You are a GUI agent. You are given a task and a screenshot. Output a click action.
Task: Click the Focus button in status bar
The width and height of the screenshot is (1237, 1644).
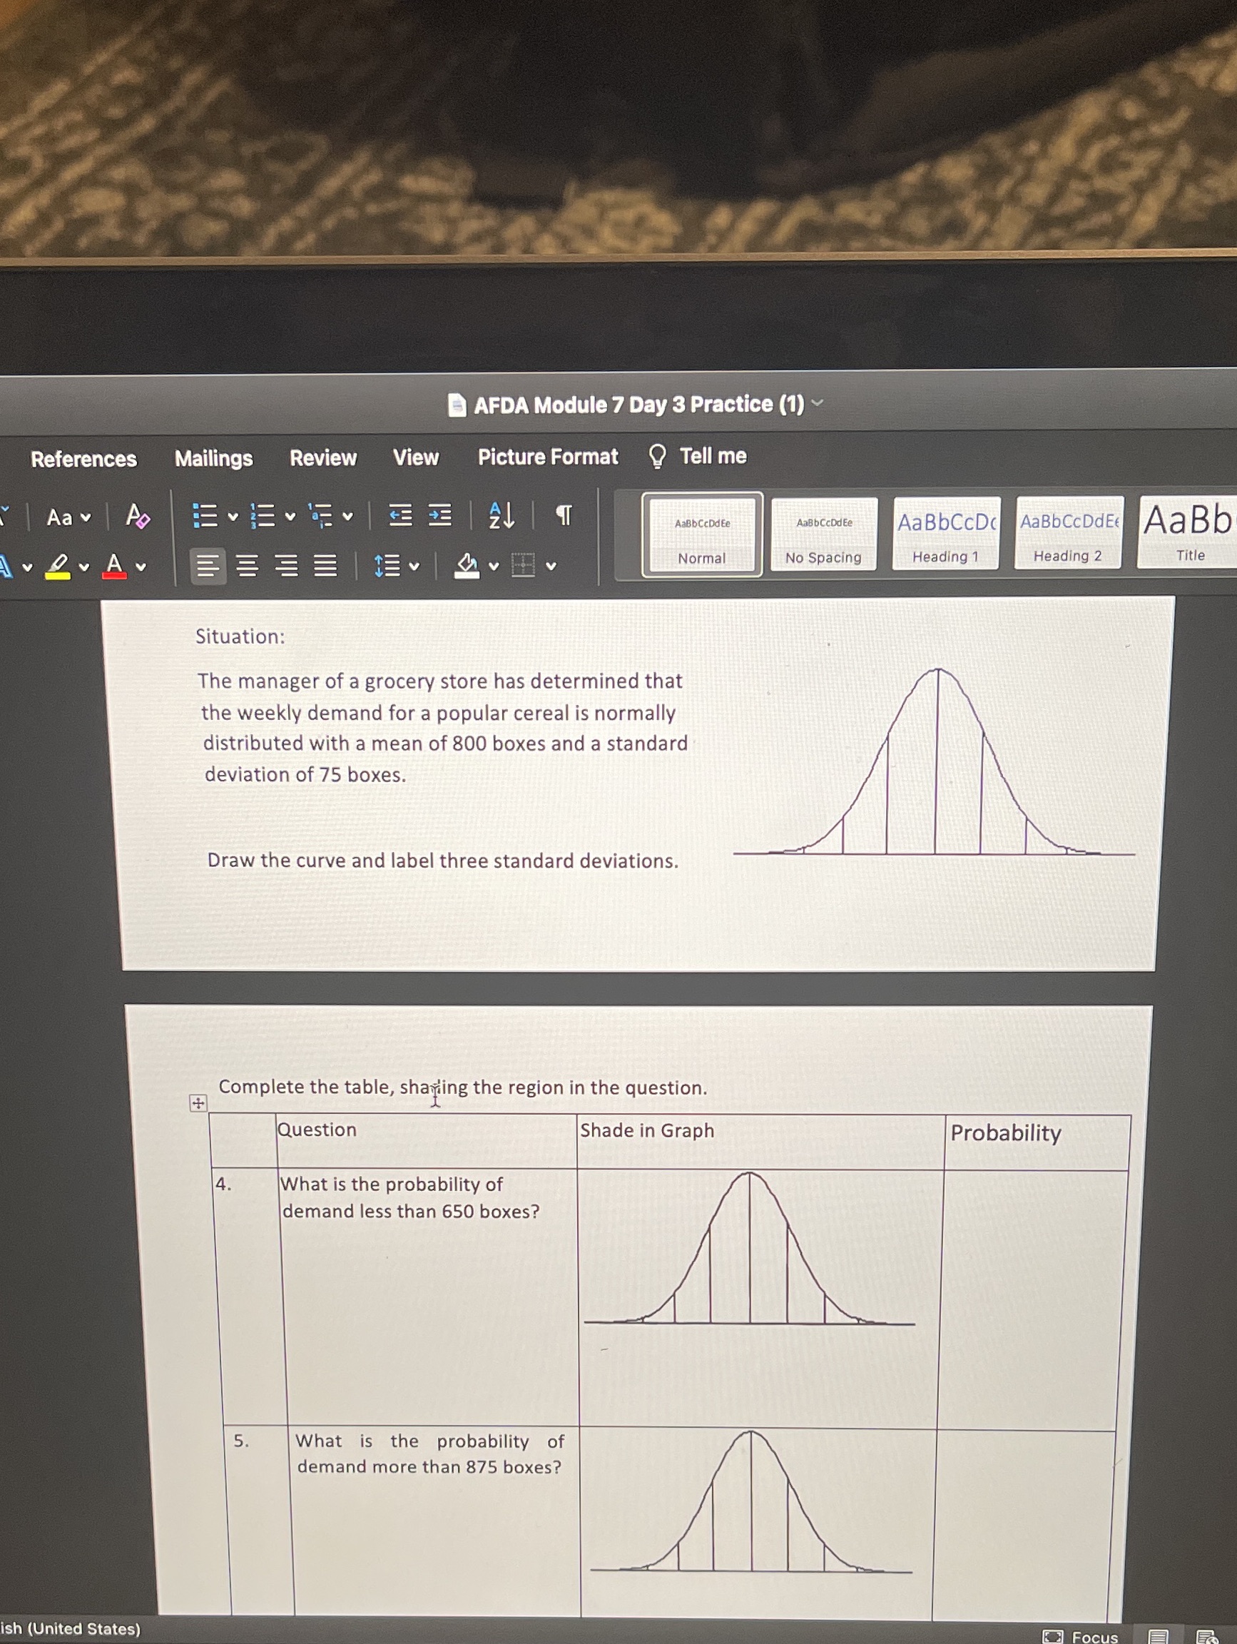[1081, 1636]
